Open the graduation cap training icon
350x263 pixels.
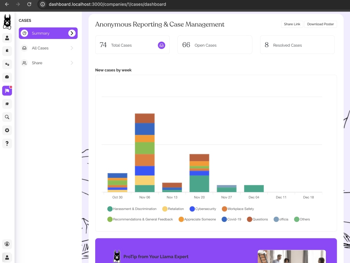7,104
